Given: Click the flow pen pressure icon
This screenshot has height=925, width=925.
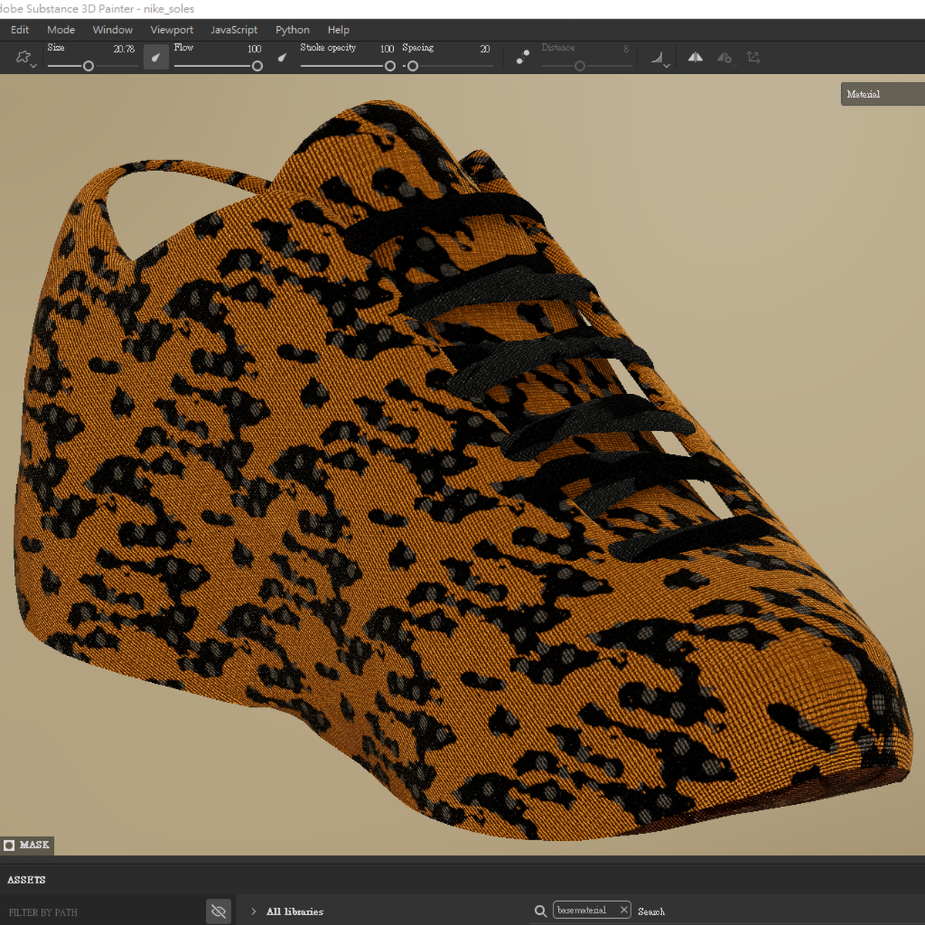Looking at the screenshot, I should tap(281, 57).
